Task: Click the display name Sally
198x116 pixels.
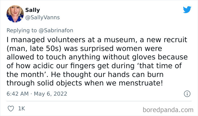Action: [33, 10]
